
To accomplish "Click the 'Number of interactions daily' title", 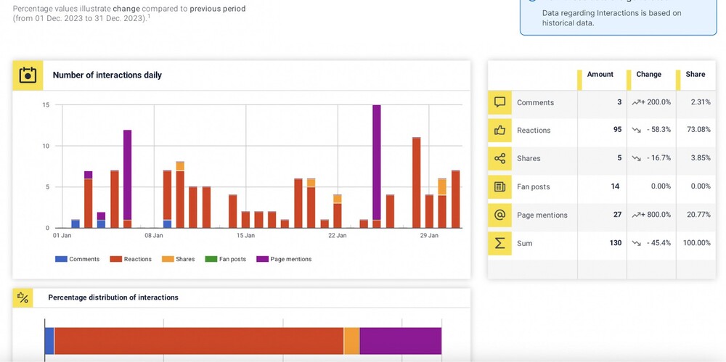I will [107, 75].
